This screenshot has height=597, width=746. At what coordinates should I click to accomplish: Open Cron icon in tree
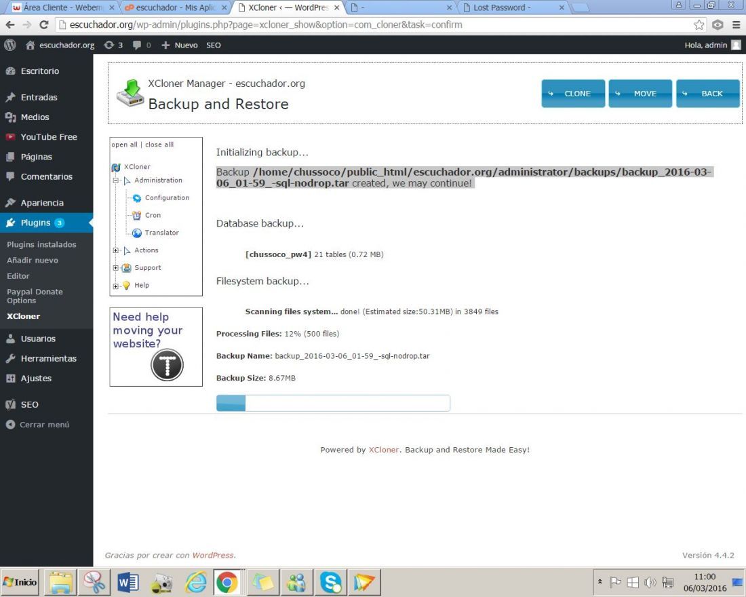pyautogui.click(x=136, y=215)
